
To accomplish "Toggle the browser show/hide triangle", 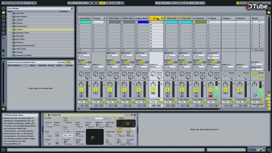I will (x=3, y=8).
